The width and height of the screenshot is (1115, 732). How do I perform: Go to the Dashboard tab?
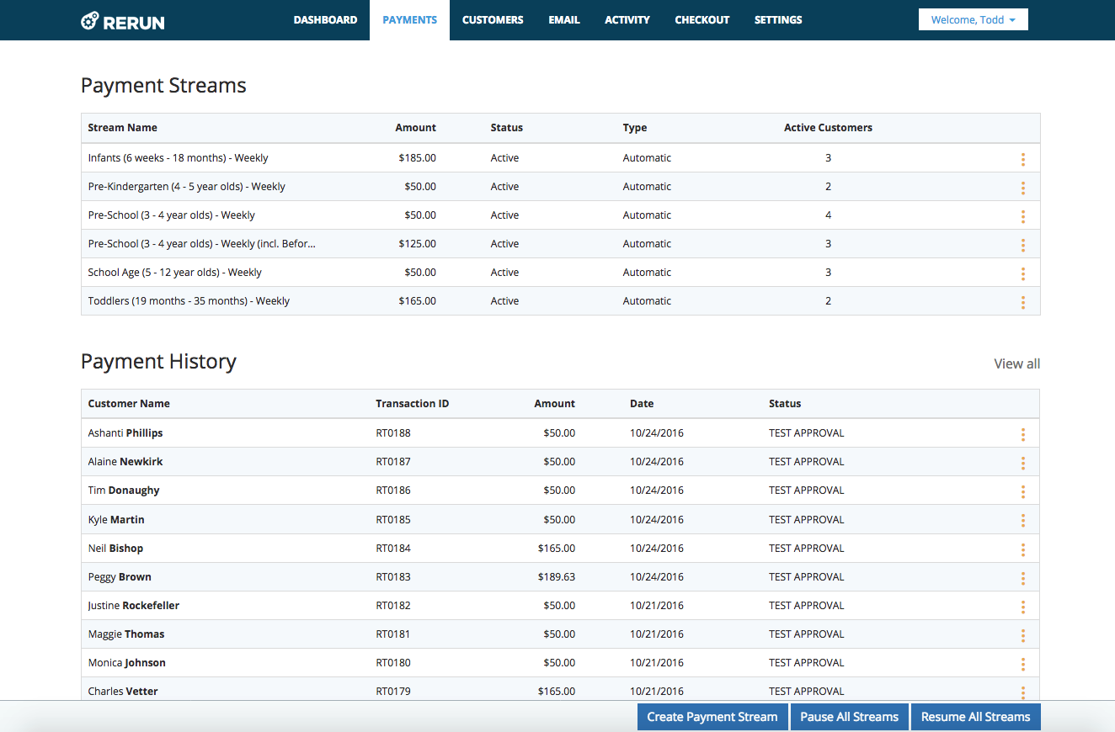pos(325,20)
